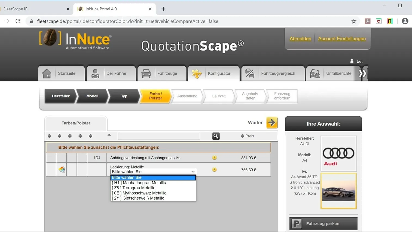This screenshot has width=412, height=232.
Task: Click the Abmelden link
Action: (x=300, y=39)
